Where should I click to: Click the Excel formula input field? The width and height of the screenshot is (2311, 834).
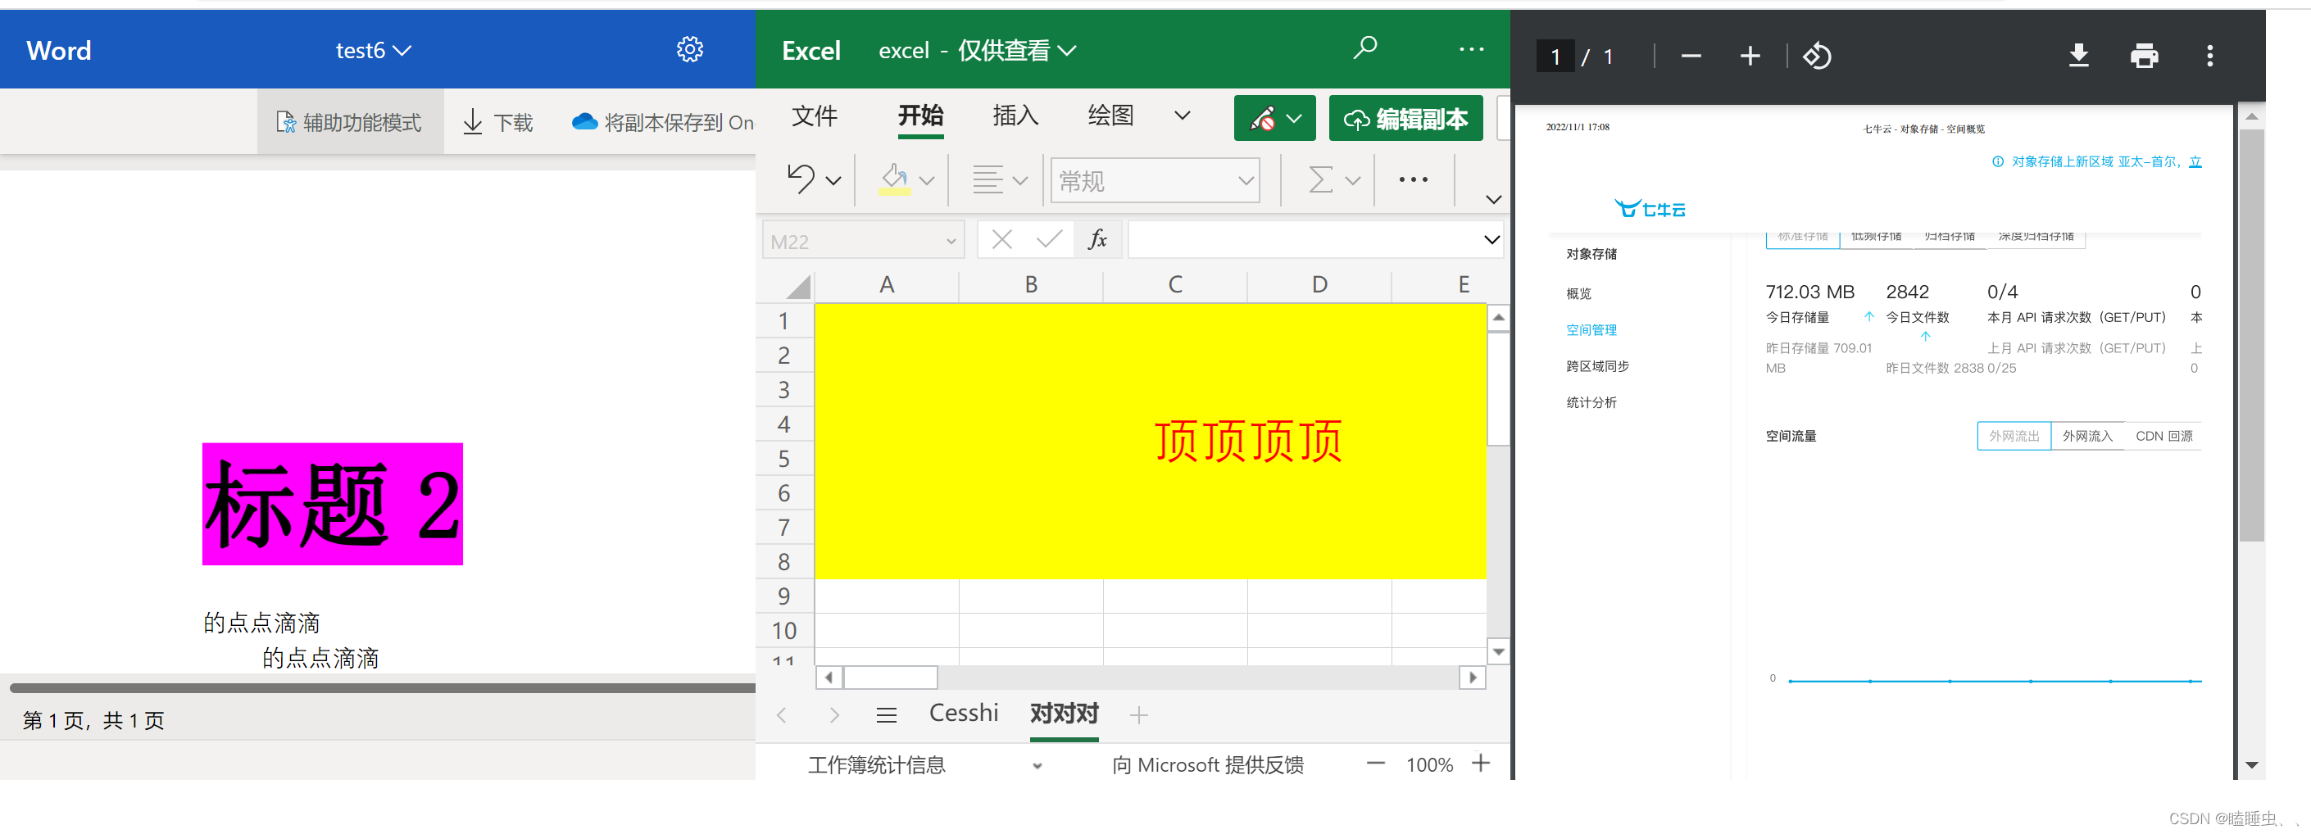coord(1305,239)
